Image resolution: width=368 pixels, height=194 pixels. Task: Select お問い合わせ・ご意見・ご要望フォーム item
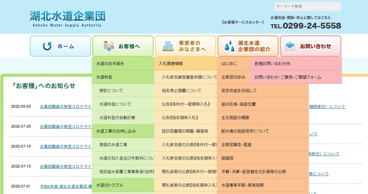click(x=296, y=77)
